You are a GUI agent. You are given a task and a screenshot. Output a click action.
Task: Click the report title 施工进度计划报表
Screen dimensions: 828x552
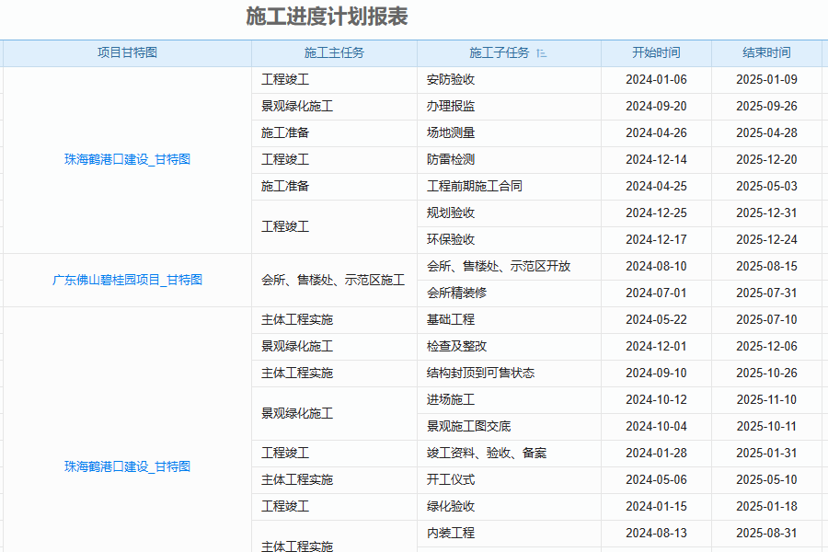(327, 17)
